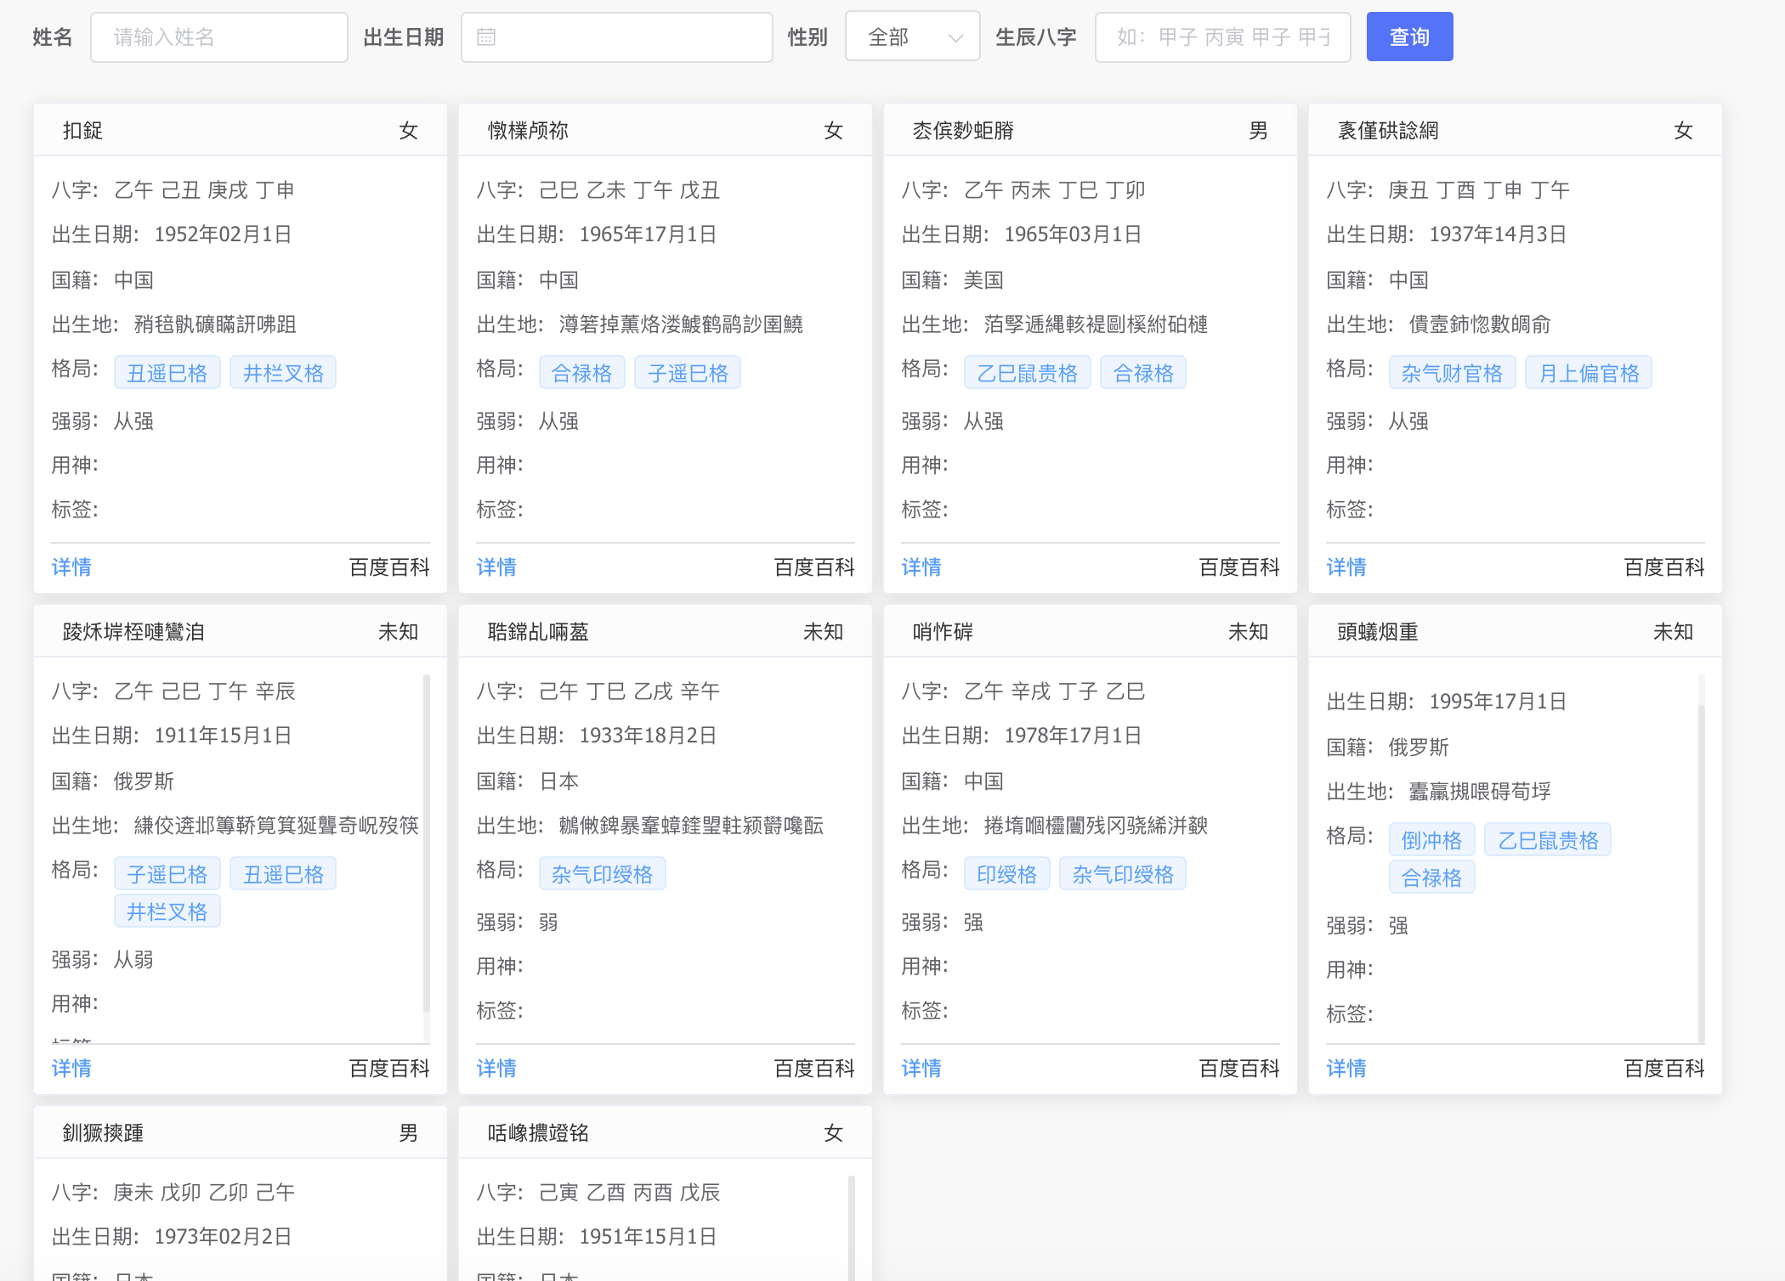Open 详情 link on the 扣錠 card

(71, 567)
